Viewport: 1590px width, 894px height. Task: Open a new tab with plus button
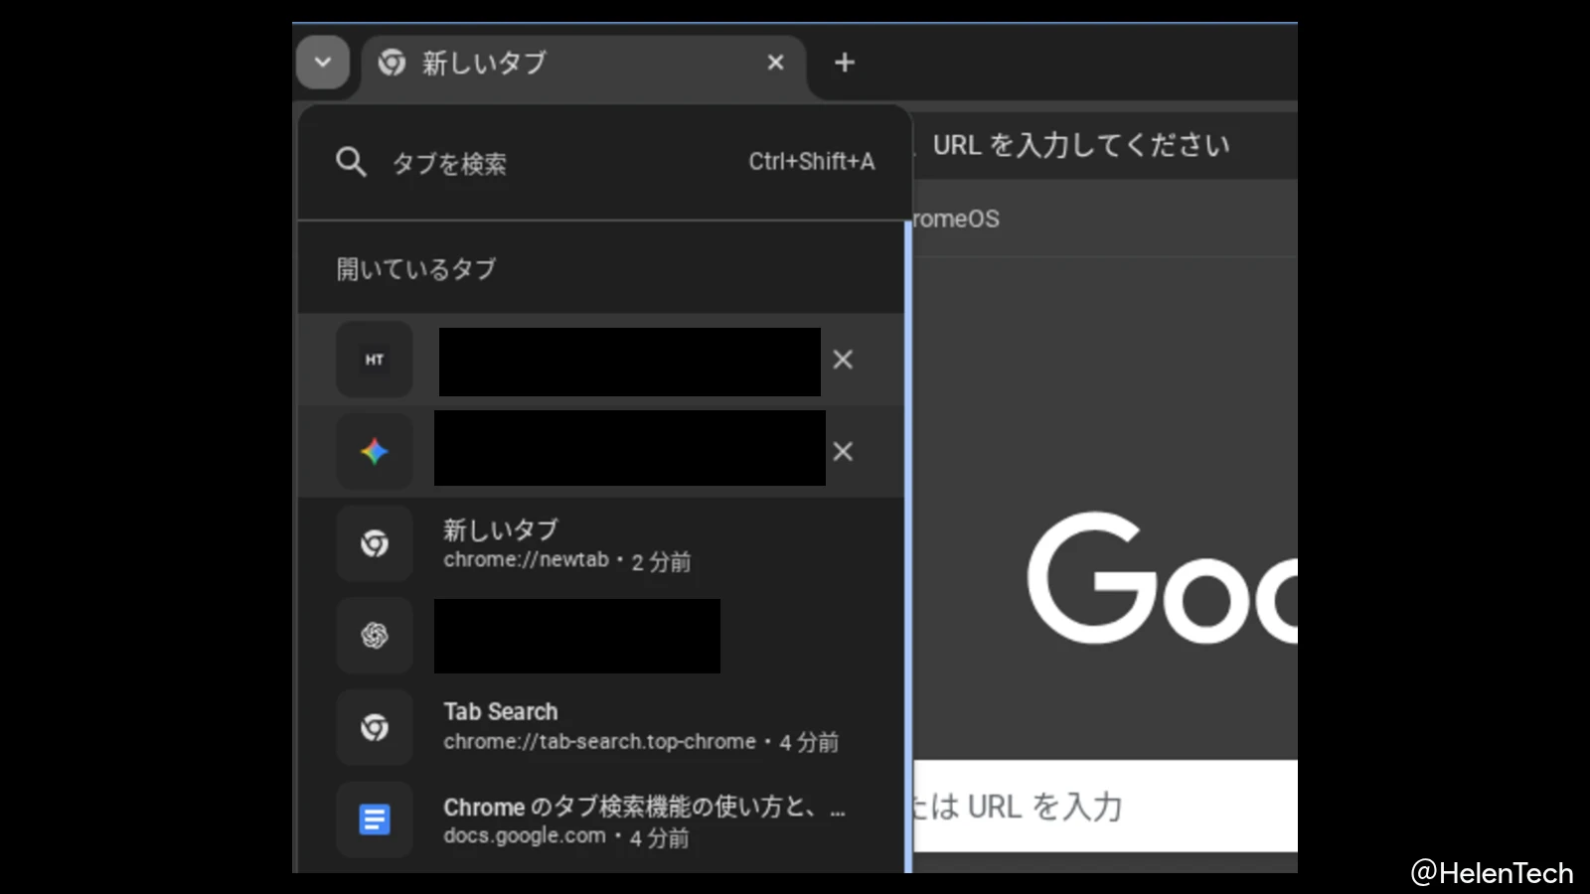coord(844,63)
